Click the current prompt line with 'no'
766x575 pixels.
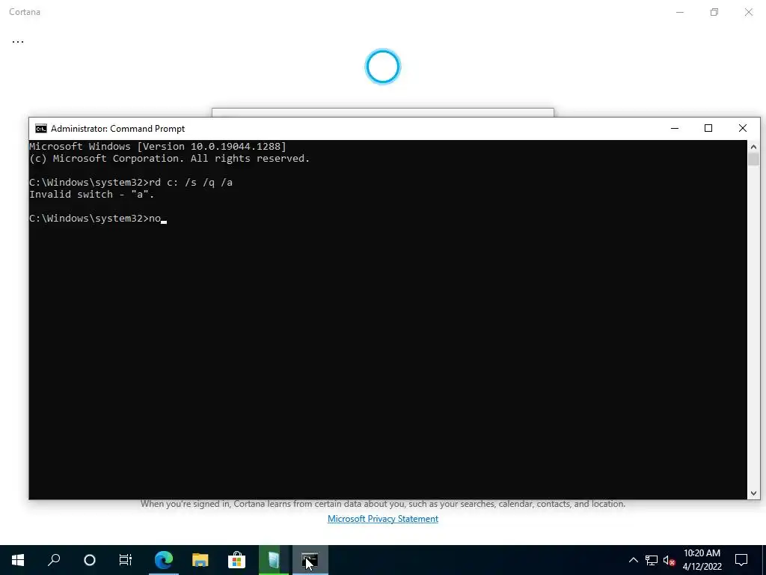click(x=98, y=218)
